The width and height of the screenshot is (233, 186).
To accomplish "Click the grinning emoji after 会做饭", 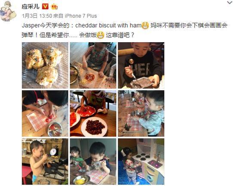I will coord(101,35).
